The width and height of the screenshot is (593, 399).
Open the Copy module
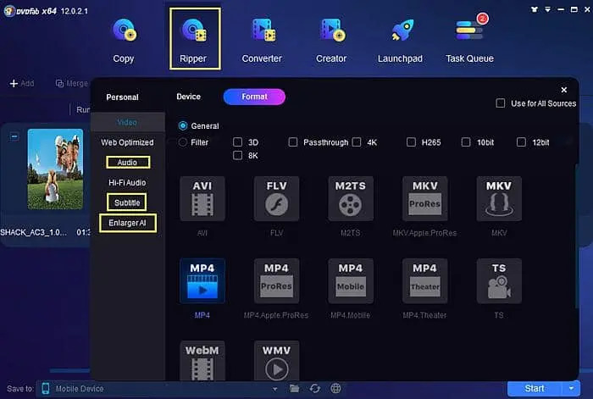point(124,40)
